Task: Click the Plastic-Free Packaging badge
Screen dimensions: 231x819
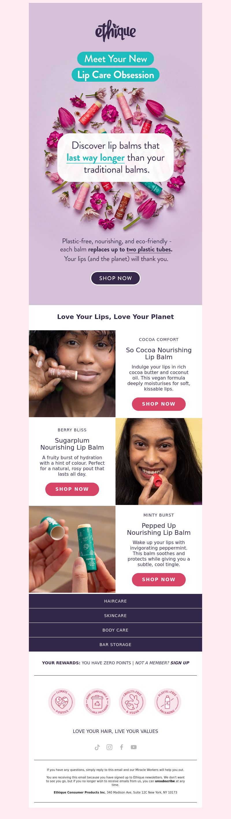Action: (x=168, y=702)
